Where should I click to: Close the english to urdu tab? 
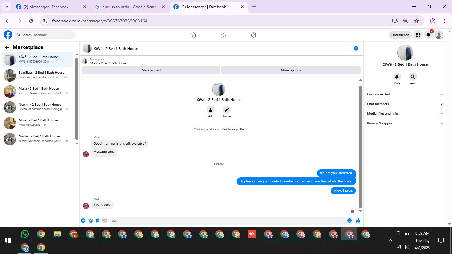click(163, 7)
